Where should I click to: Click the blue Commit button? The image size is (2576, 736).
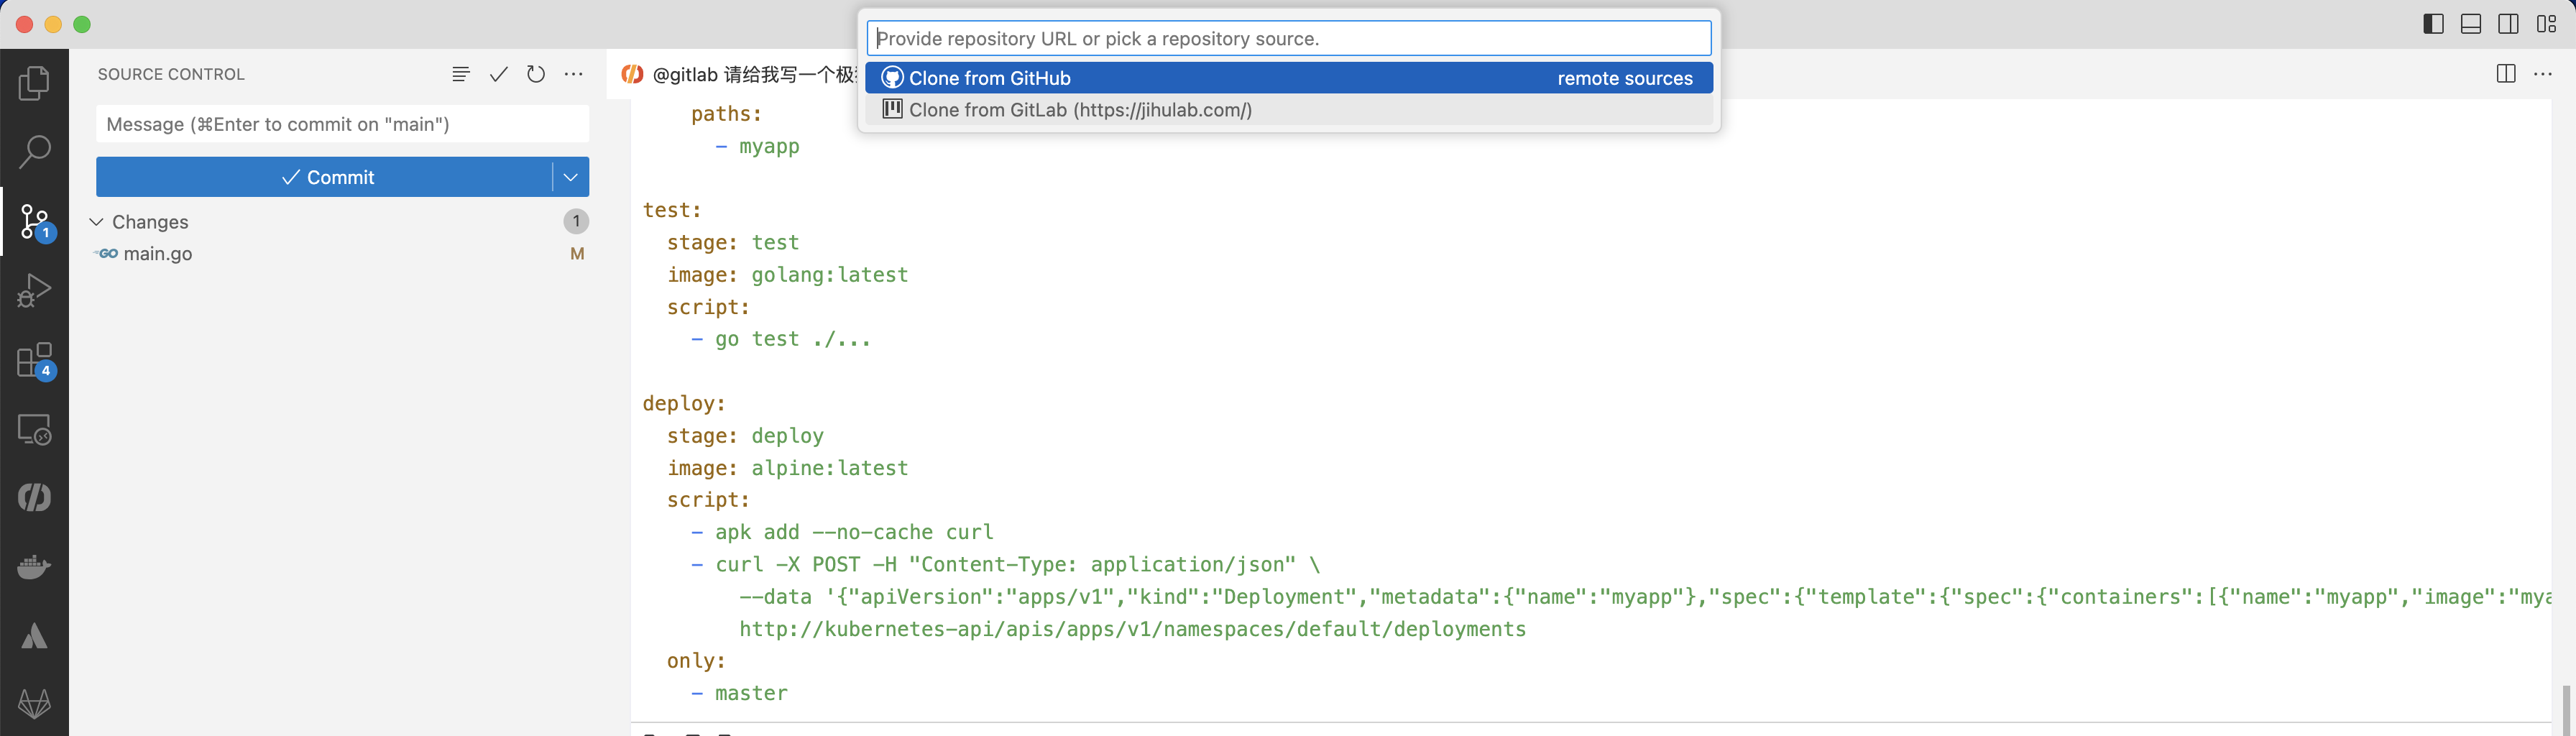[x=326, y=177]
